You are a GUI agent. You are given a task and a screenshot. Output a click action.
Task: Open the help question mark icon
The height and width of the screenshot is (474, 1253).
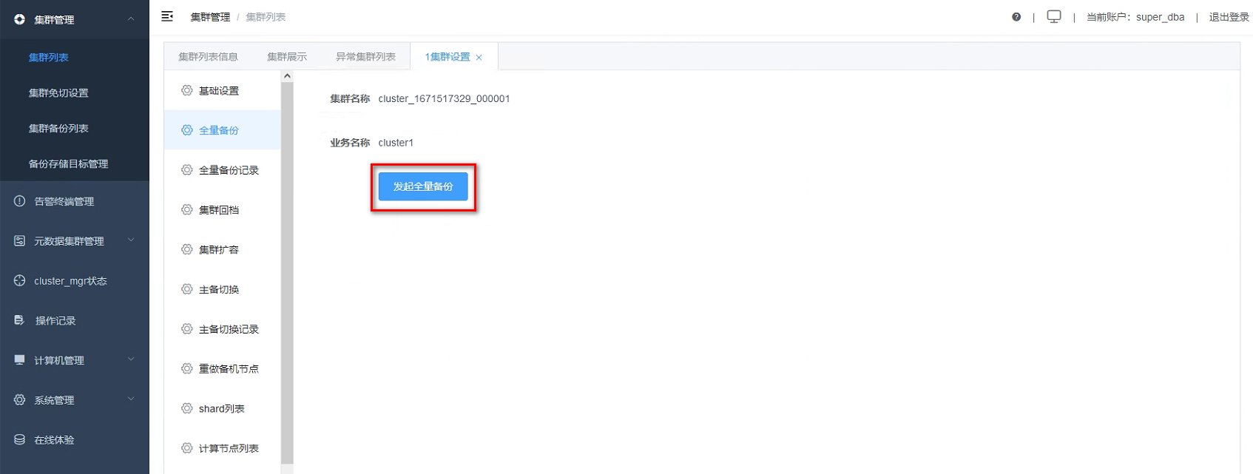pos(1016,17)
